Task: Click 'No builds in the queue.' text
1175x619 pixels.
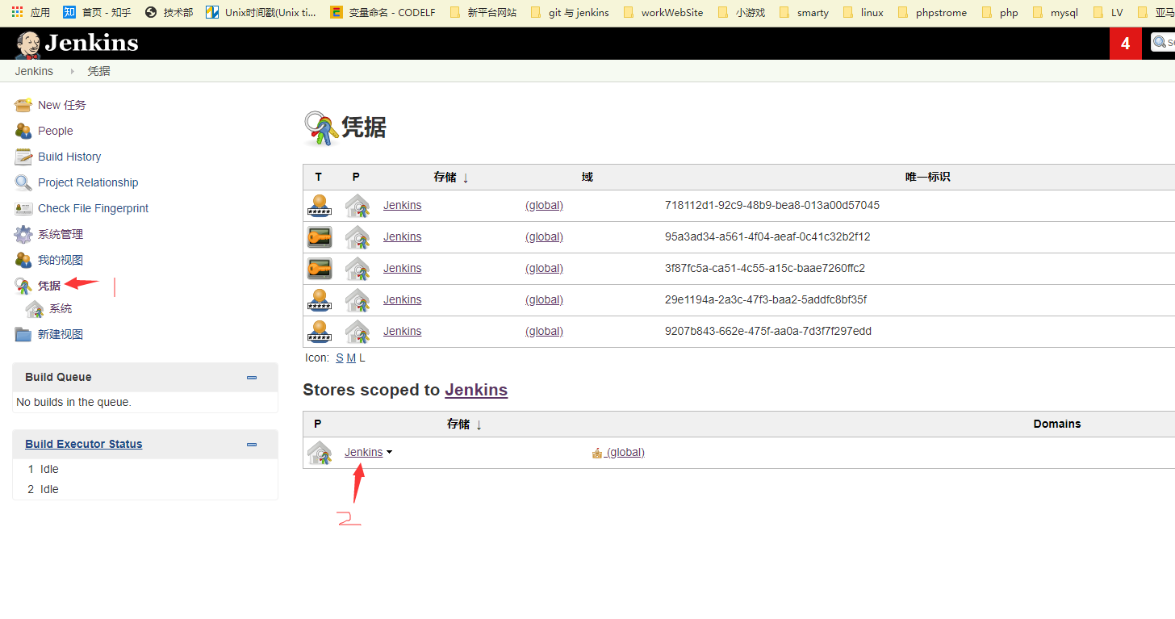Action: point(73,402)
